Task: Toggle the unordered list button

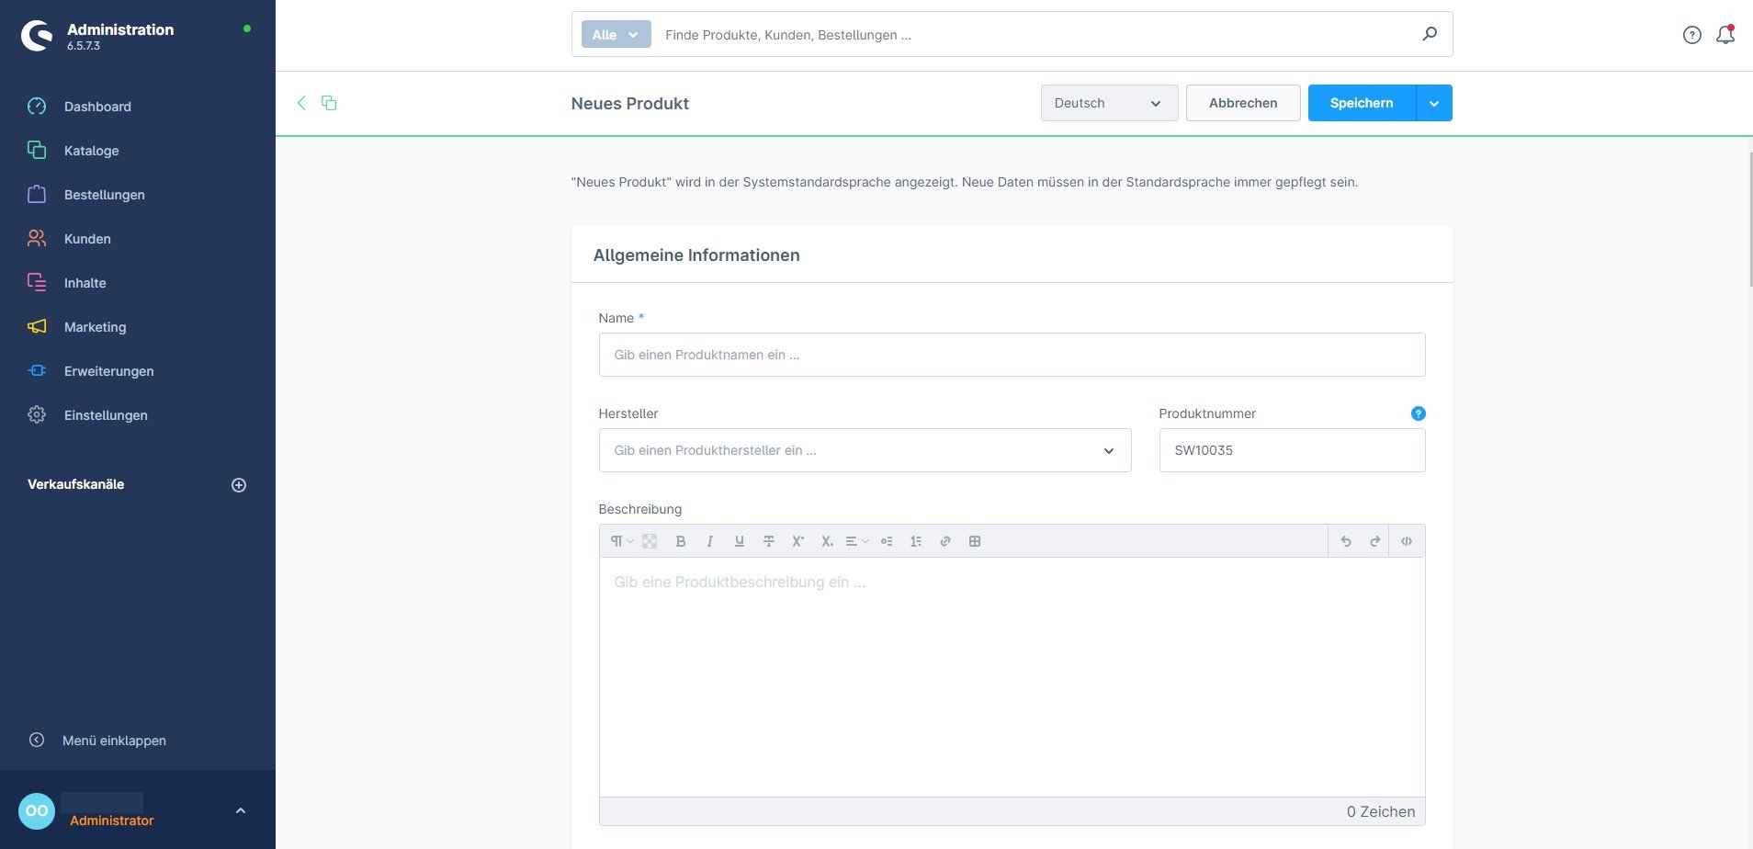Action: (x=887, y=541)
